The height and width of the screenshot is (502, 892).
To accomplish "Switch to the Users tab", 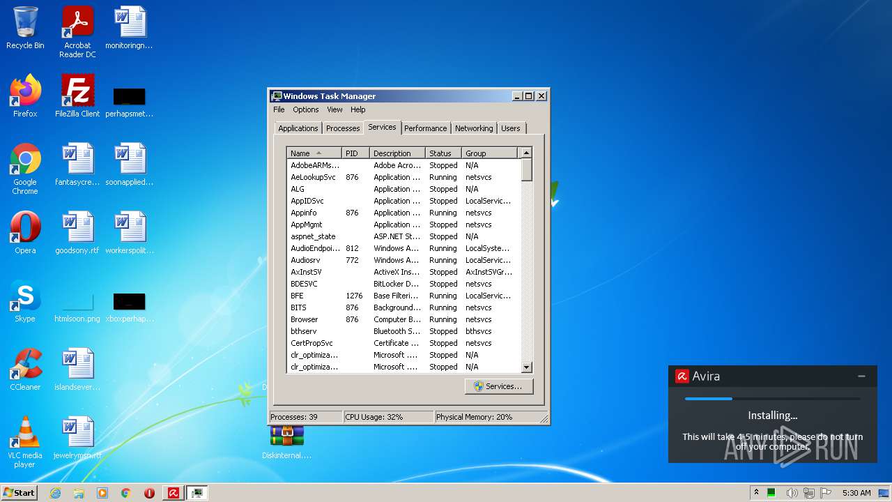I will (x=510, y=128).
